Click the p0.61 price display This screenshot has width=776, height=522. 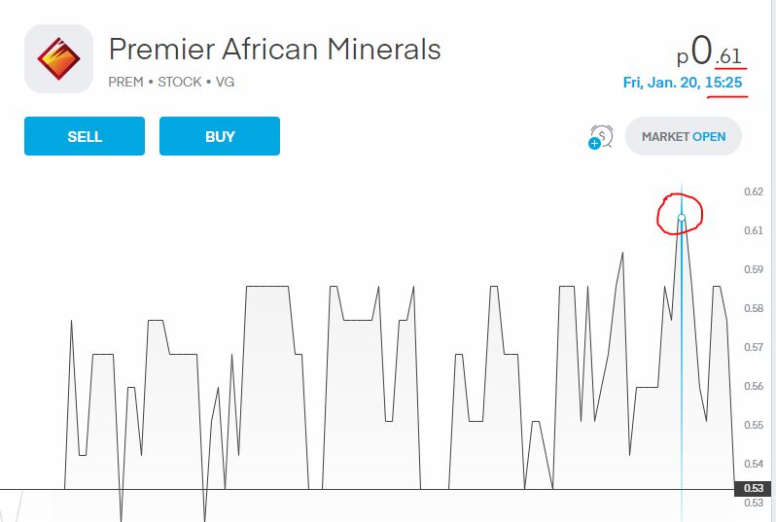coord(709,52)
